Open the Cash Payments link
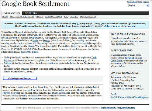Screen dimensions: 152x111 point(94,57)
